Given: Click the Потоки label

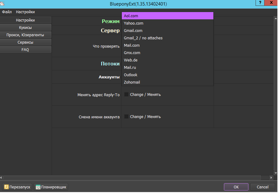Looking at the screenshot, I should [x=110, y=64].
